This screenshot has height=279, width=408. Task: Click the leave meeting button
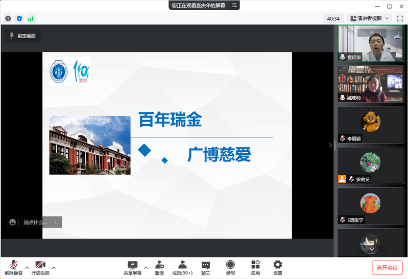tap(387, 268)
